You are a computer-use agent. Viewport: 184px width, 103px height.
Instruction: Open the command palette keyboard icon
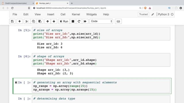coord(118,21)
